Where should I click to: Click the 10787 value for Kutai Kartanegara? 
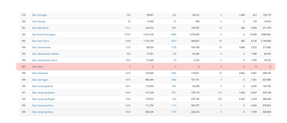[x=127, y=34]
